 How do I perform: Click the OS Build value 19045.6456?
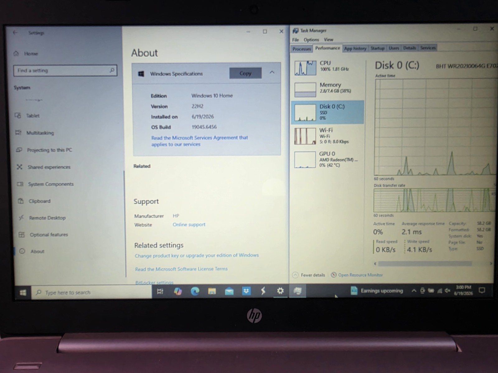[x=204, y=127]
